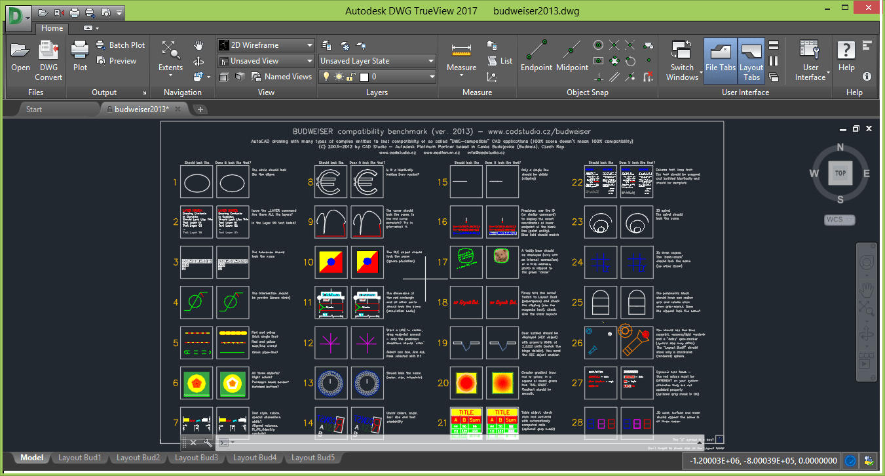Click Layer Properties icon in Layers panel
This screenshot has width=885, height=476.
pos(326,45)
